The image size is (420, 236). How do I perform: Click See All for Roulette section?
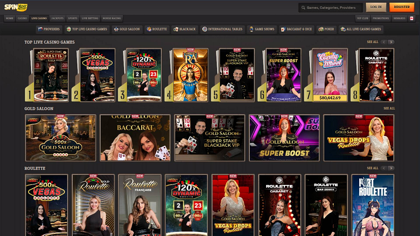coord(373,168)
